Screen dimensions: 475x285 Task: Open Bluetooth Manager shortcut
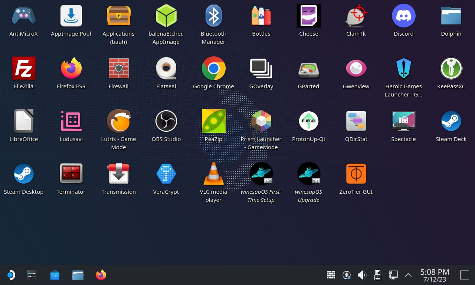(213, 16)
